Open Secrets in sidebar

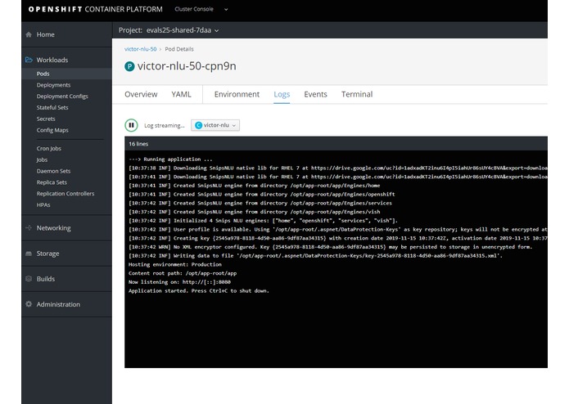[46, 119]
